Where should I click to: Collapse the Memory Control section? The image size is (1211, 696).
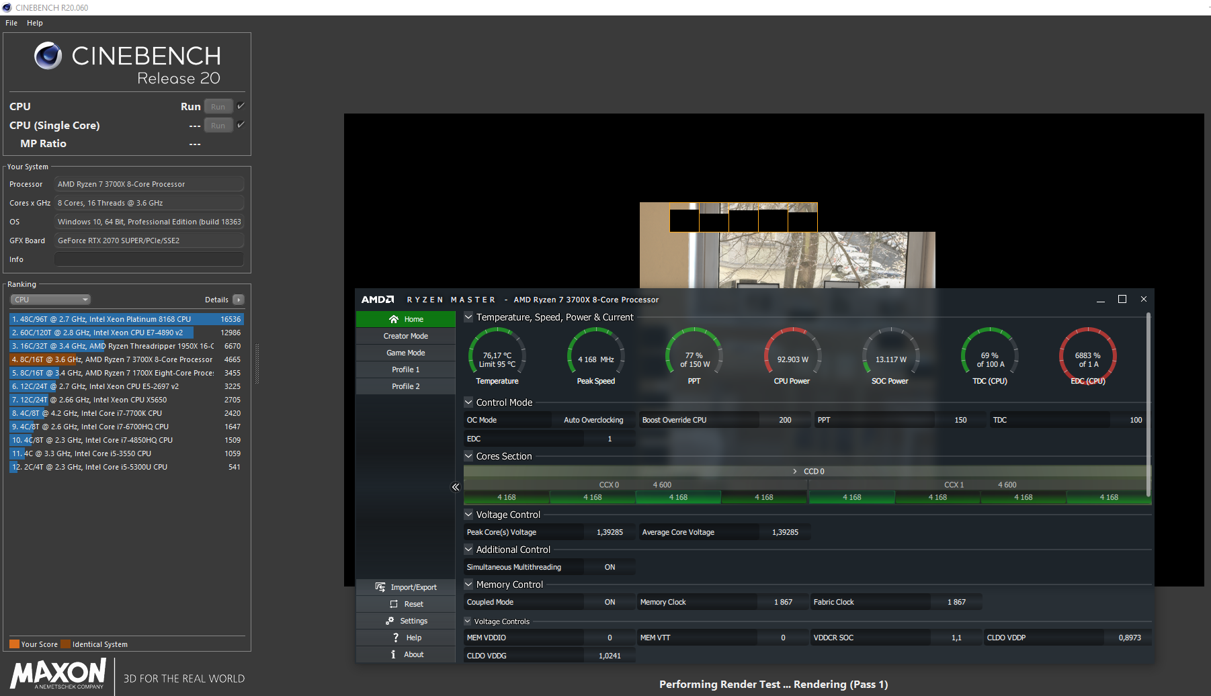pos(468,584)
